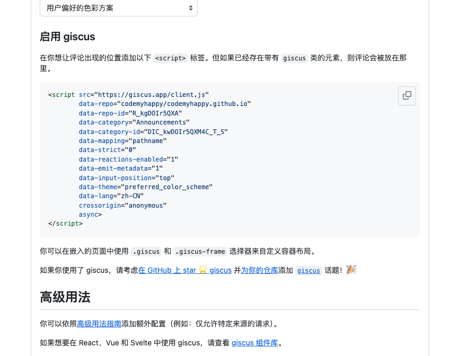Click the data-repo attribute line in code
460x356 pixels.
[x=165, y=104]
